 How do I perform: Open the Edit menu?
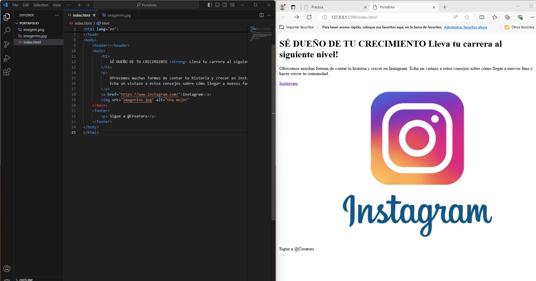pyautogui.click(x=26, y=5)
